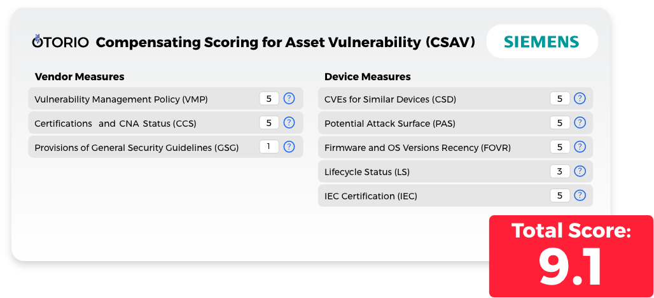This screenshot has height=298, width=654.
Task: Select the Lifecycle Status score field
Action: [x=560, y=171]
